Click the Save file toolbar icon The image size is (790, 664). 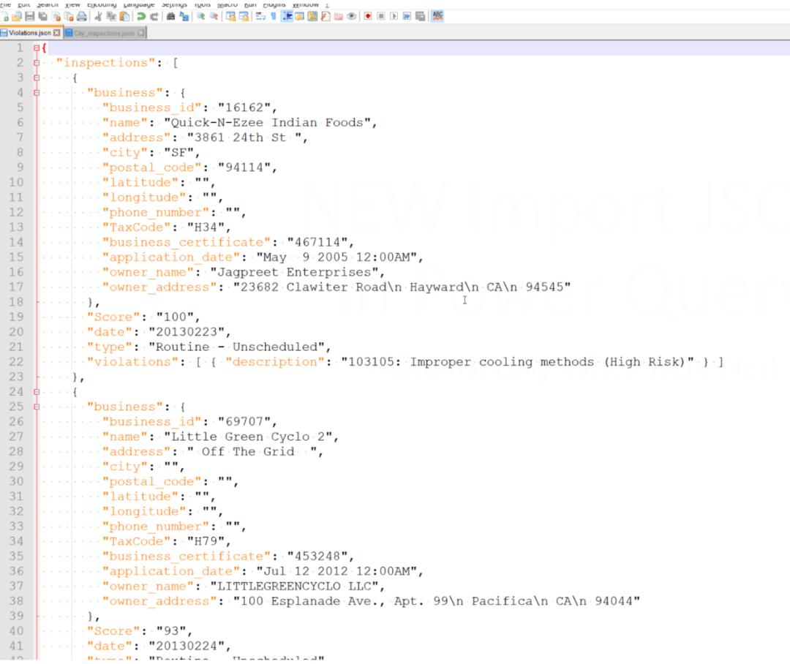click(x=29, y=16)
